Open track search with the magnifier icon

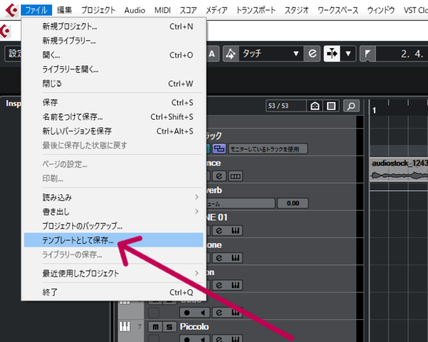coord(351,106)
